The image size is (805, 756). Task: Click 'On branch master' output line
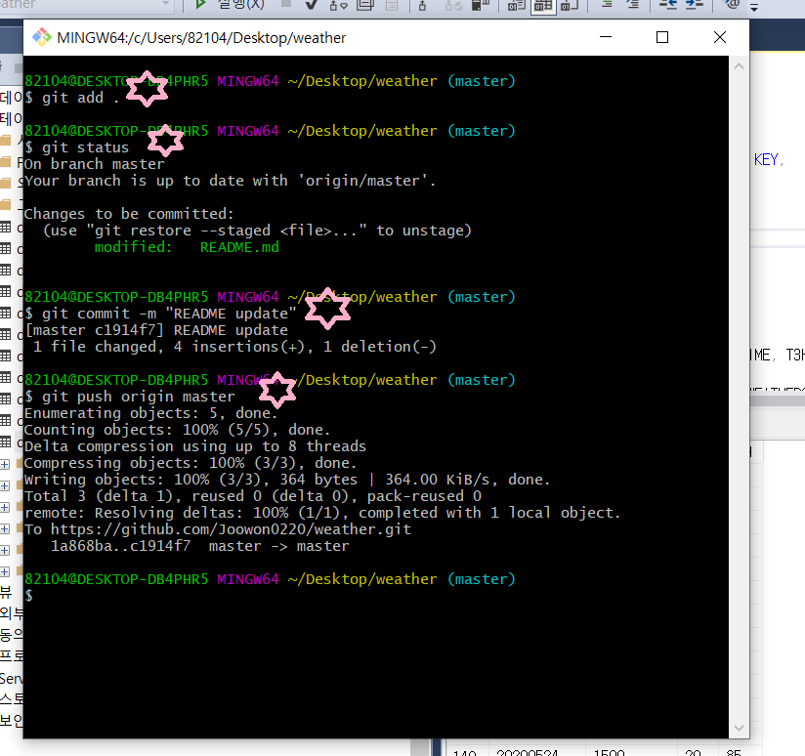(95, 164)
